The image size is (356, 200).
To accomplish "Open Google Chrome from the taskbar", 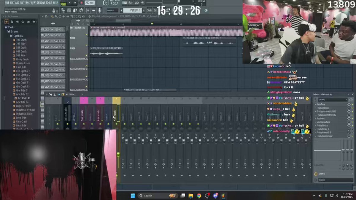I will 199,196.
